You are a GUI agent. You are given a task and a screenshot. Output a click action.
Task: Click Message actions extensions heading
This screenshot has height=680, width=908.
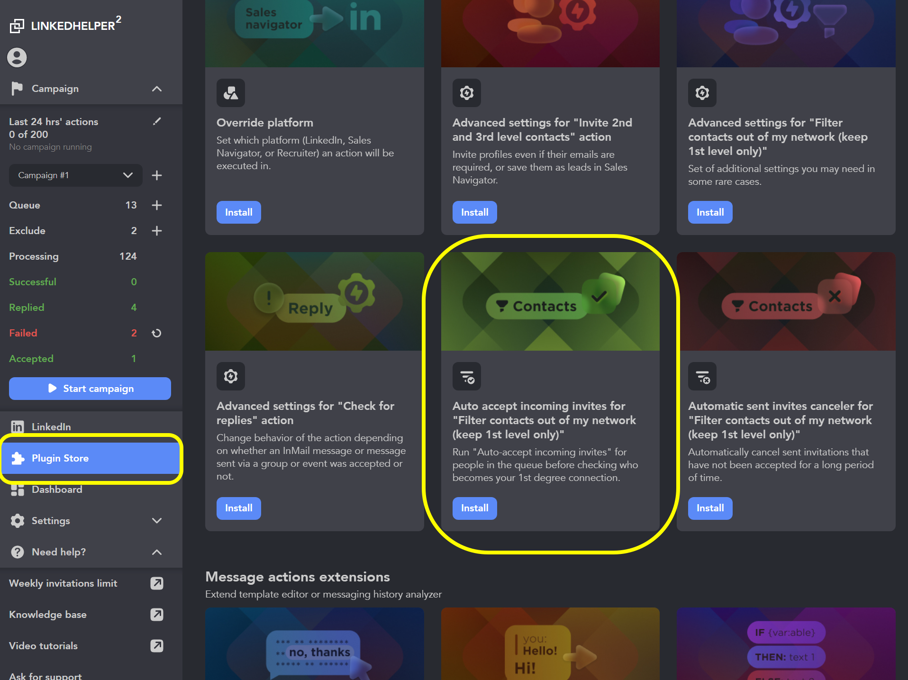click(x=298, y=577)
